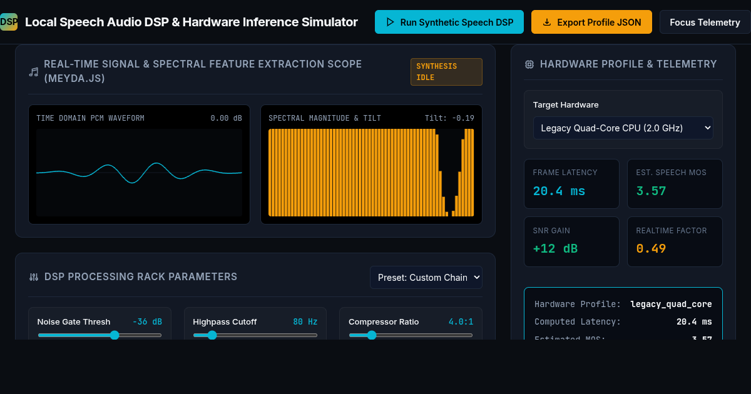
Task: Click the Hardware Profile & Telemetry heading
Action: (628, 64)
